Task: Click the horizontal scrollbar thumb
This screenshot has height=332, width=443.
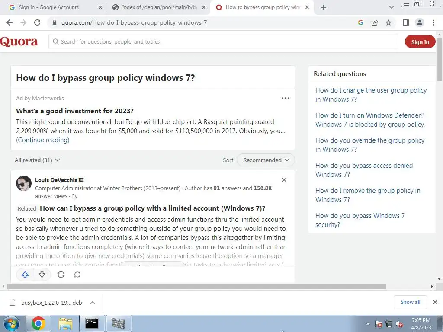Action: [196, 286]
